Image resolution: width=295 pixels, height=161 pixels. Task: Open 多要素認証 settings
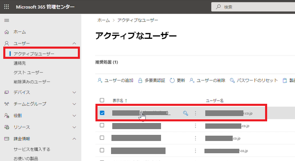(x=152, y=80)
